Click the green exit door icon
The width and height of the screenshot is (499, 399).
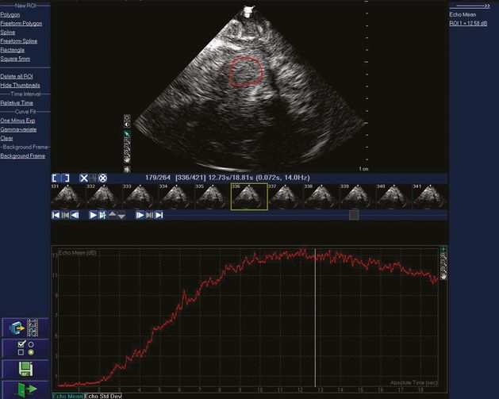coord(25,388)
